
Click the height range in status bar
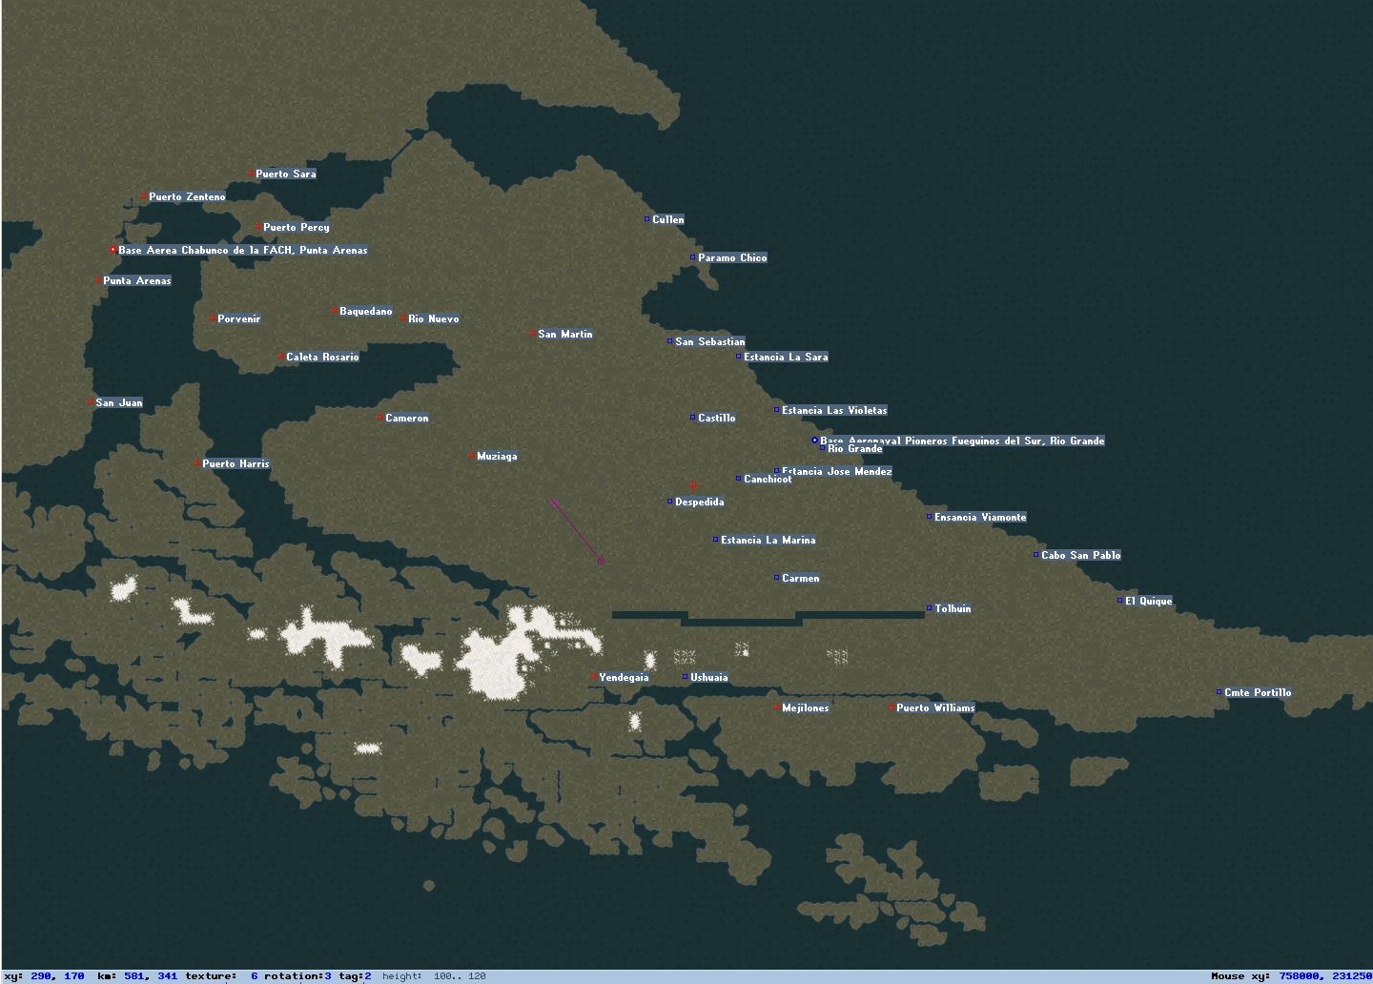[x=459, y=975]
